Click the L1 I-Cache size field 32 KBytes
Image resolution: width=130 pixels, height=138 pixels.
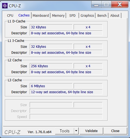click(51, 46)
